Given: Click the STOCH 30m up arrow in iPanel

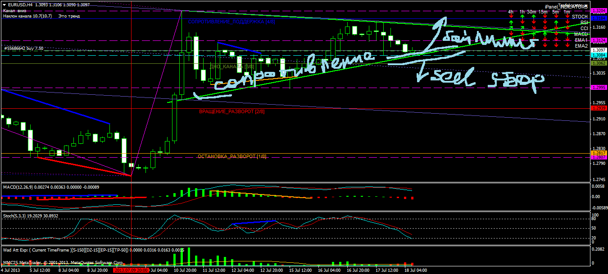Looking at the screenshot, I should [534, 17].
